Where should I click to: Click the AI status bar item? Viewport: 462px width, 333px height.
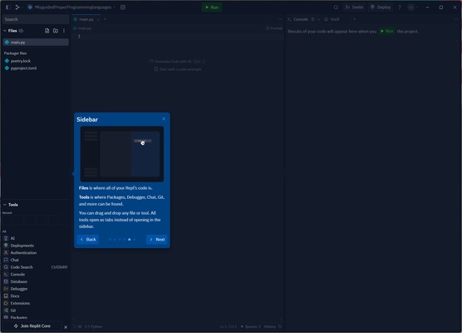tap(78, 326)
